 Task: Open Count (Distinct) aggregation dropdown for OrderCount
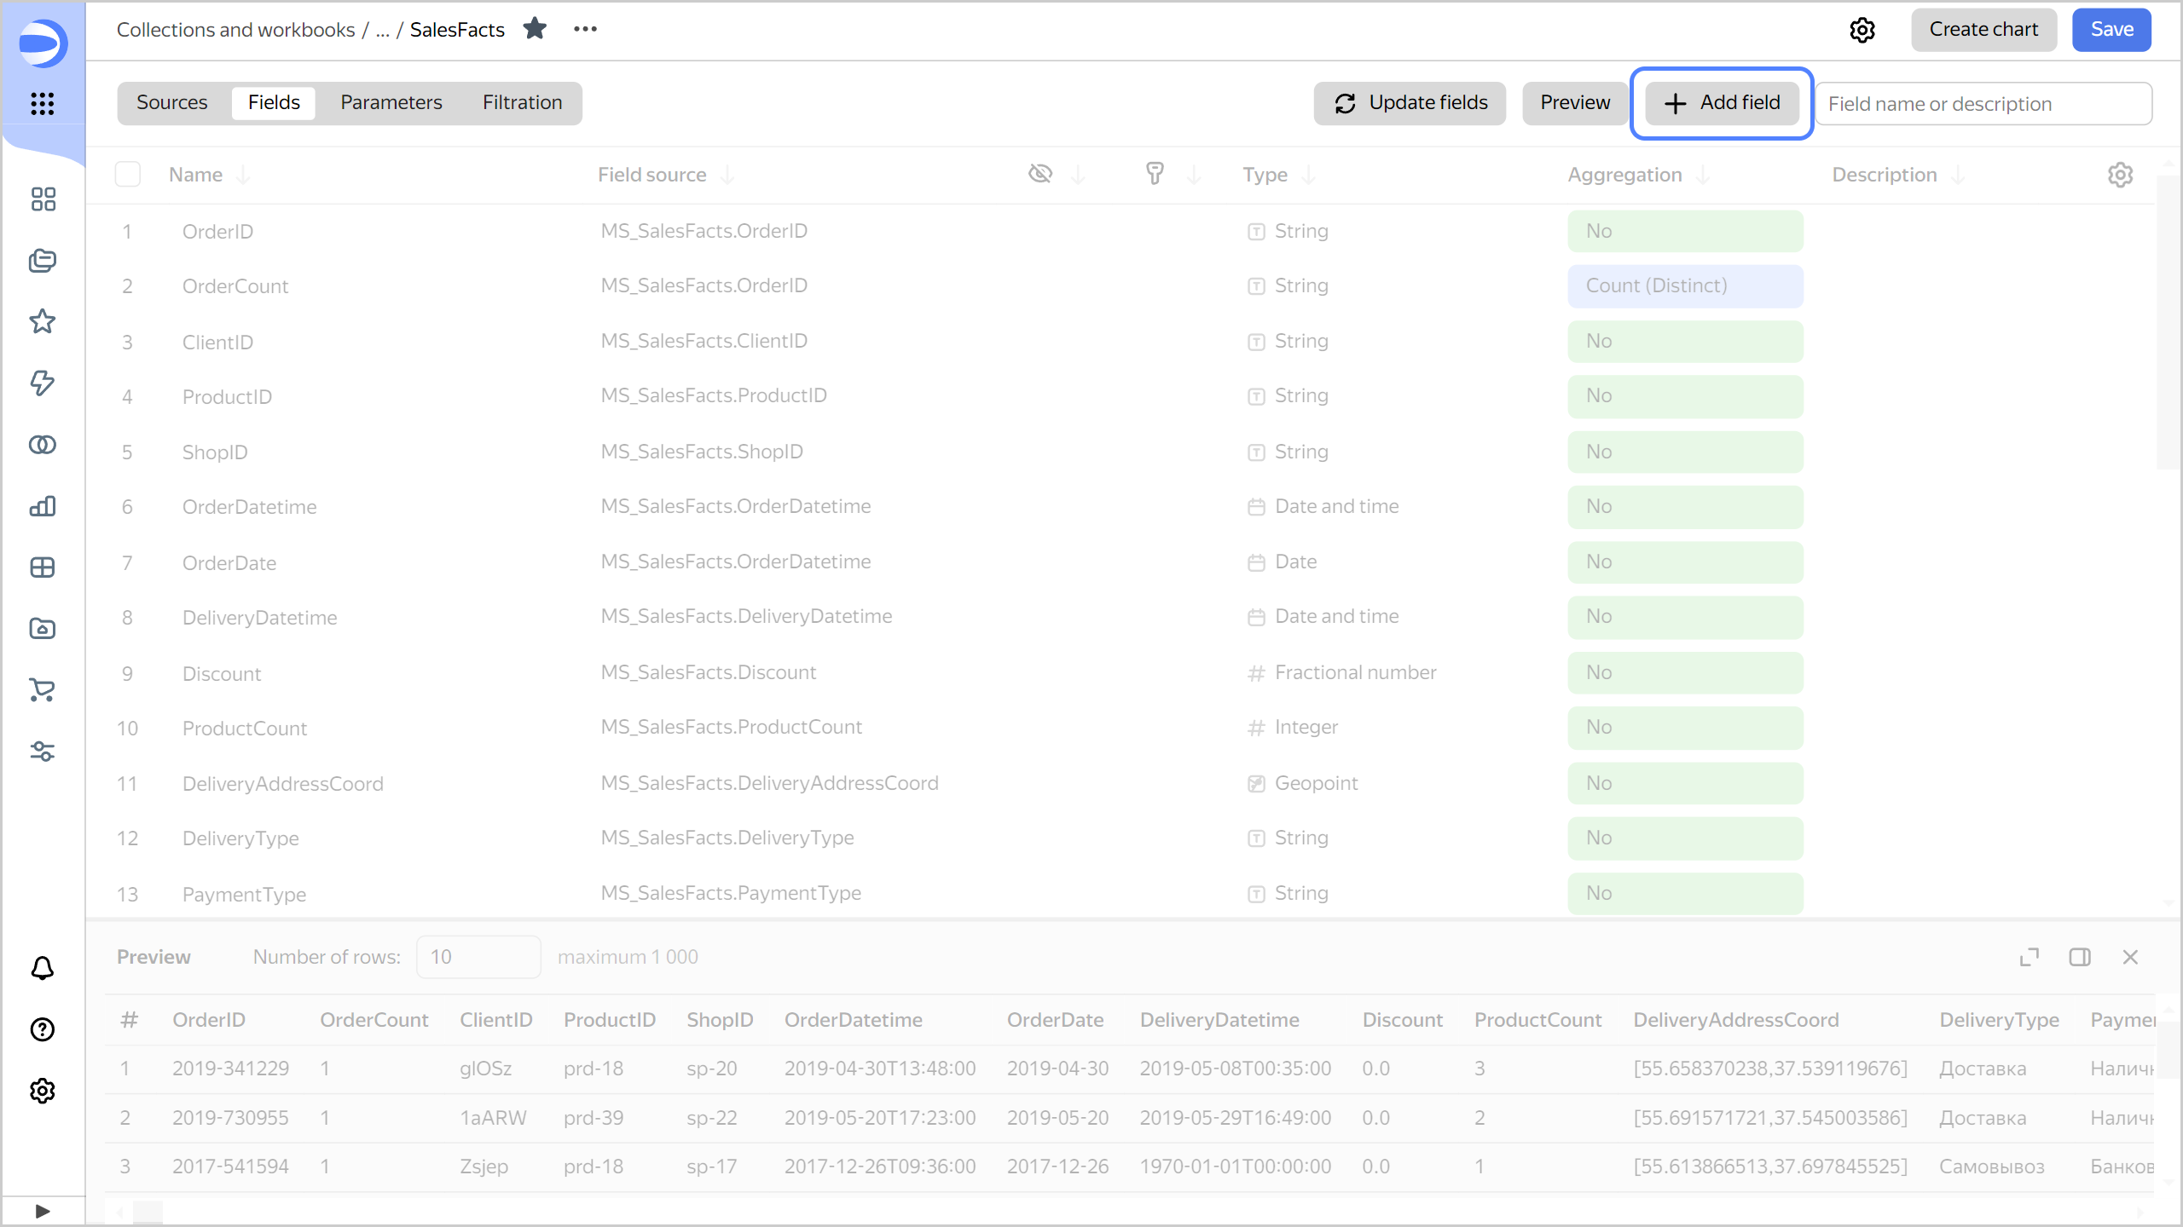[1685, 285]
